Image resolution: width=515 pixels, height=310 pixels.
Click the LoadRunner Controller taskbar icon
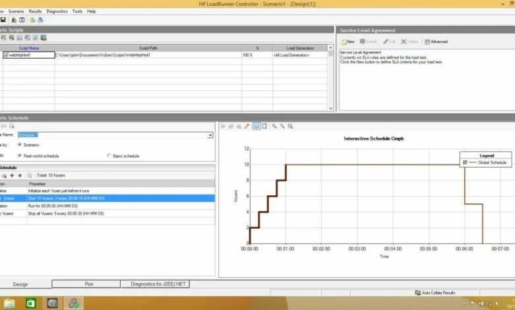coord(73,303)
